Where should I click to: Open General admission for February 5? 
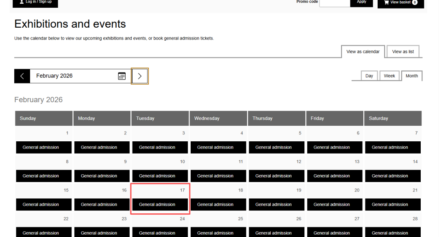click(274, 147)
